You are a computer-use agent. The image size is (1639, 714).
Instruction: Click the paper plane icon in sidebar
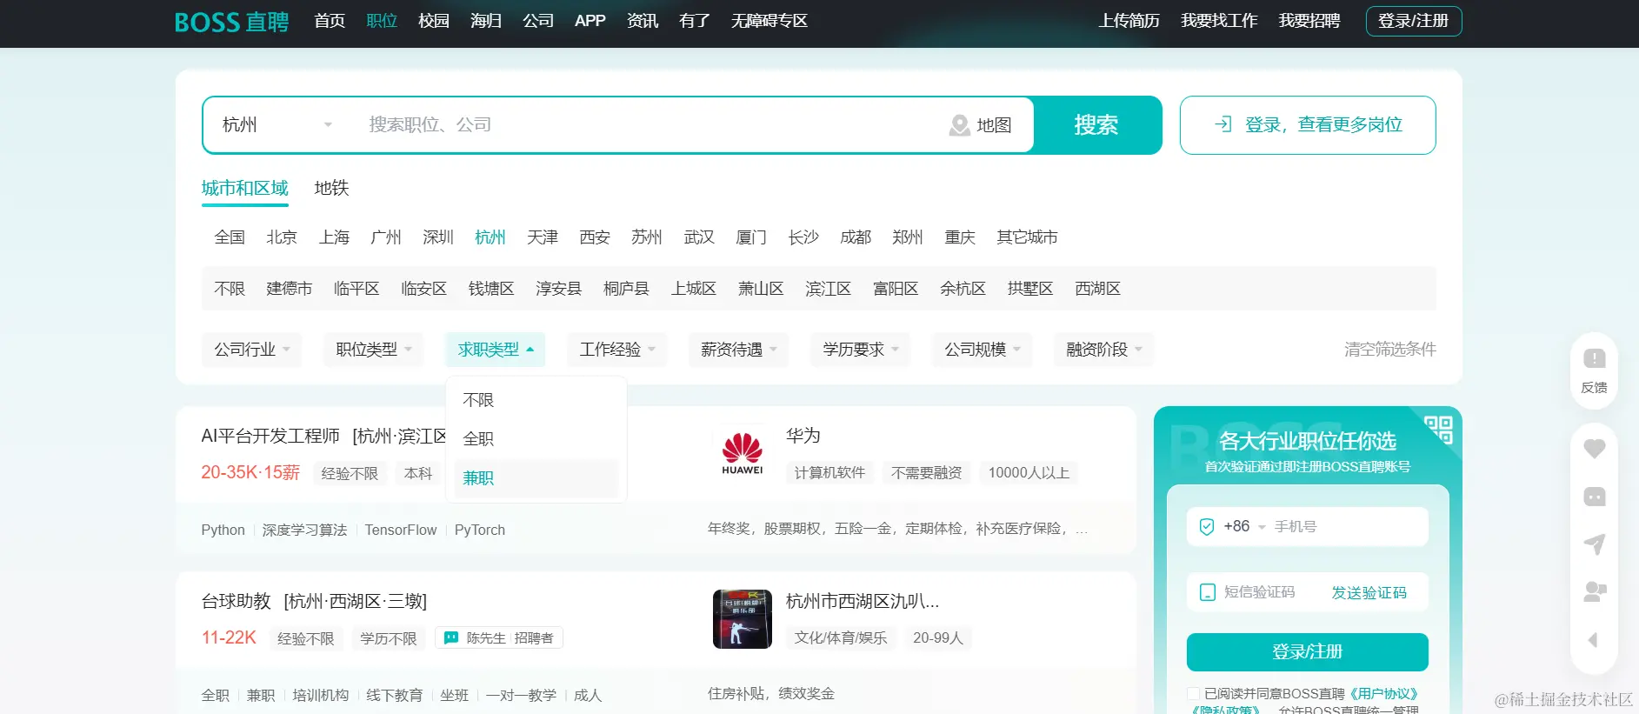coord(1594,544)
